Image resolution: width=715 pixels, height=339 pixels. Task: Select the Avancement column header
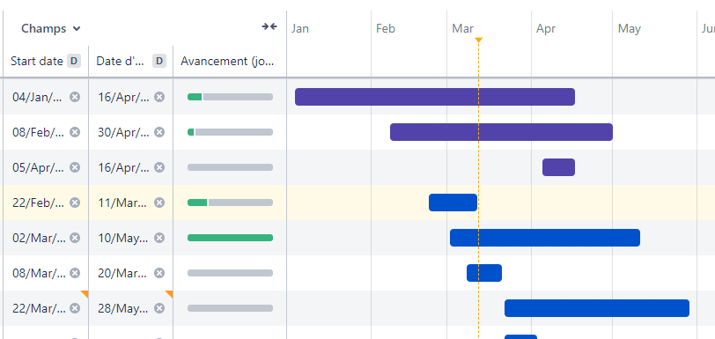(230, 61)
